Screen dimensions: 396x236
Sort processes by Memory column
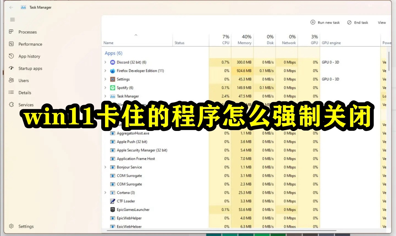pos(242,40)
